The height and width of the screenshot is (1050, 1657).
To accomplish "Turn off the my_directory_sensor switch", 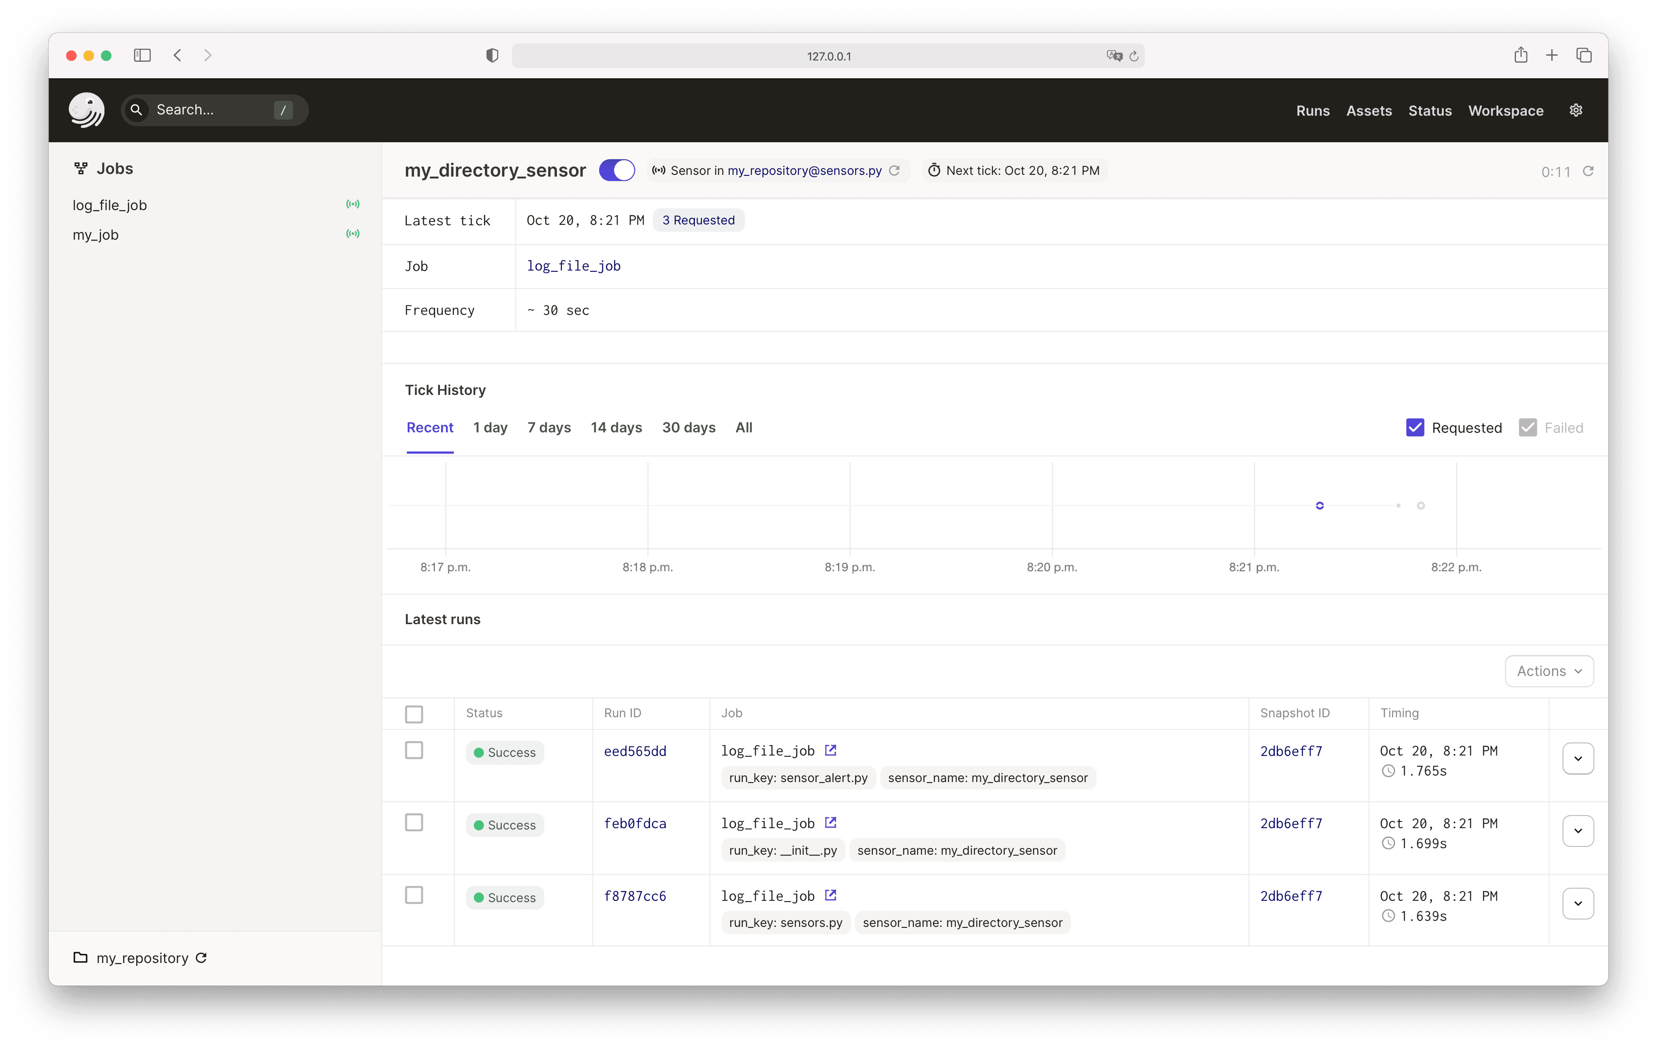I will point(617,170).
